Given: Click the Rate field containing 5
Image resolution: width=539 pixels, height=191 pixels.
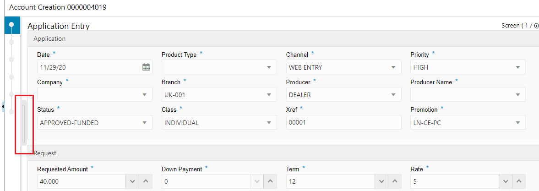Looking at the screenshot, I should [455, 181].
